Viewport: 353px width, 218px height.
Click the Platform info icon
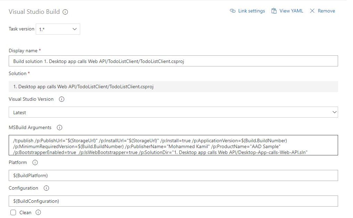(35, 163)
